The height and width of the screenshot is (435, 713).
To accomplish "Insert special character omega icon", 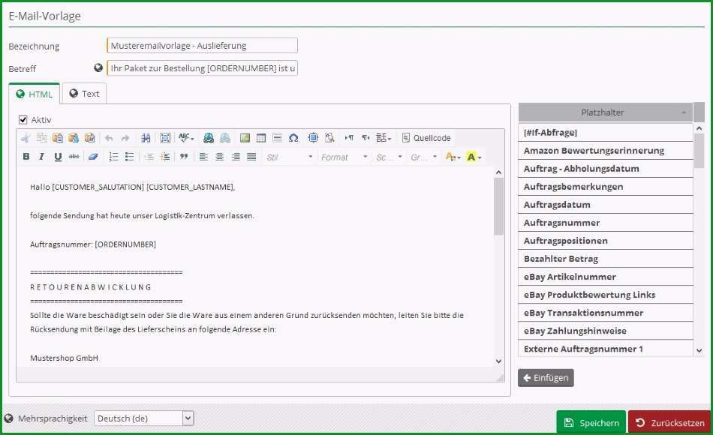I will point(293,138).
